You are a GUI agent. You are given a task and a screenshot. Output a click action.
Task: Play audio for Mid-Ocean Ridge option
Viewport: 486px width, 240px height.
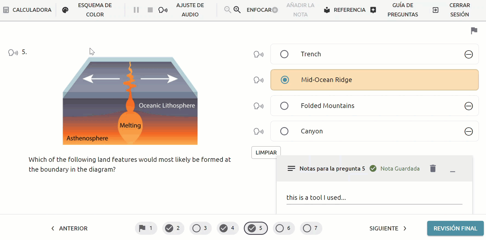point(259,80)
